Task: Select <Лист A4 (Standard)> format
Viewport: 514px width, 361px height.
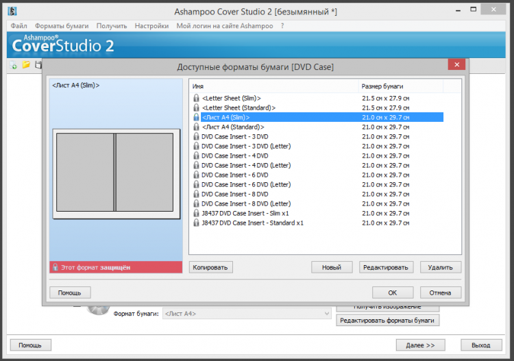Action: click(233, 127)
